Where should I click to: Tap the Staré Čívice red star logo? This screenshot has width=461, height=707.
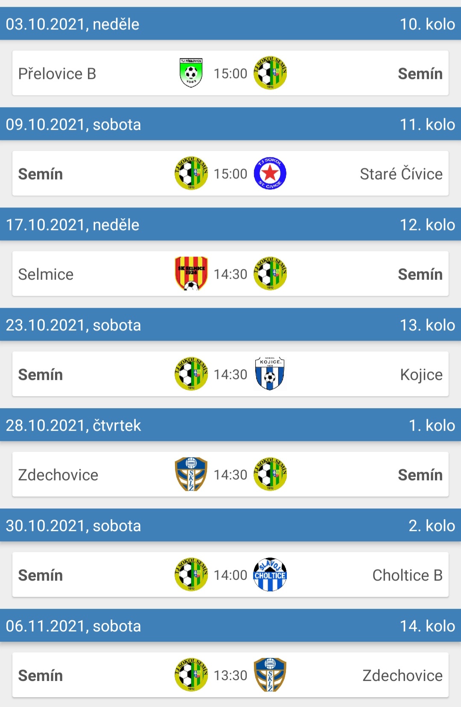click(270, 173)
